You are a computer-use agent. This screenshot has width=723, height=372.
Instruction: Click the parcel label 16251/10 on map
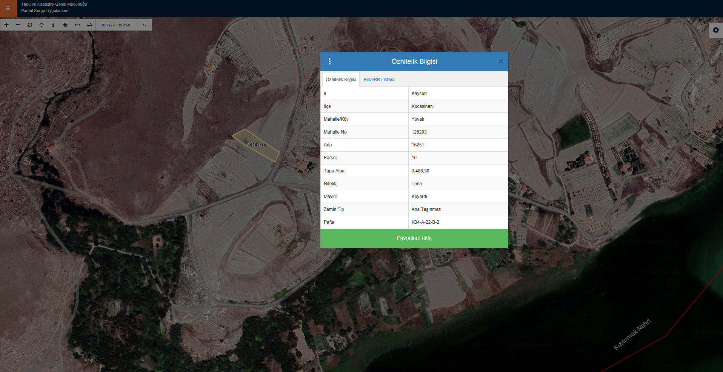pos(257,145)
